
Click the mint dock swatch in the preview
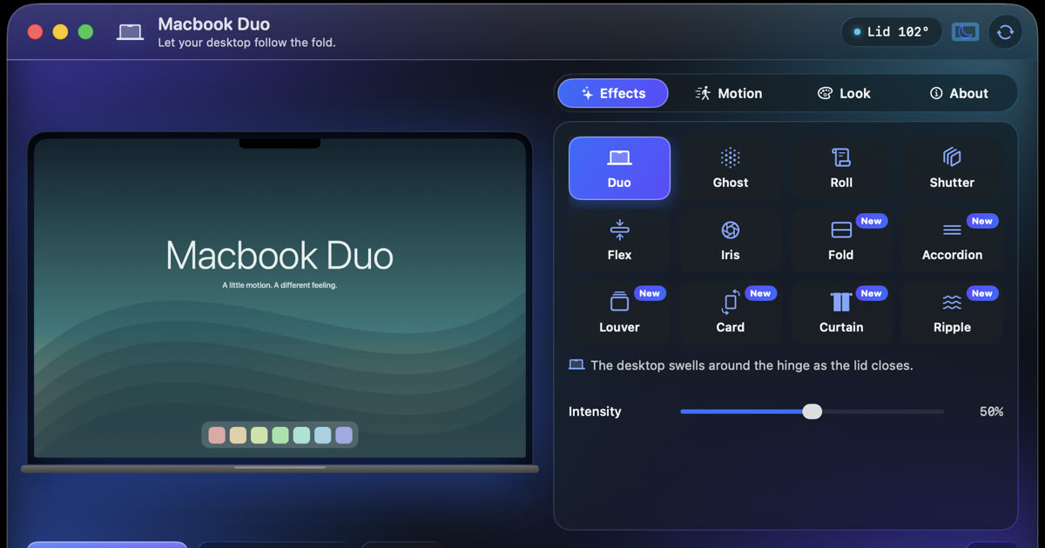pyautogui.click(x=301, y=435)
